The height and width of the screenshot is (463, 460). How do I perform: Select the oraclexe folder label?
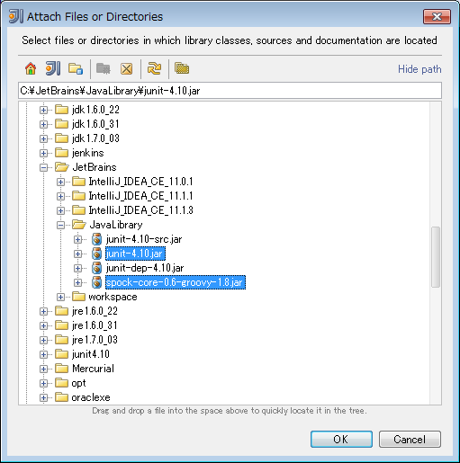(x=91, y=397)
